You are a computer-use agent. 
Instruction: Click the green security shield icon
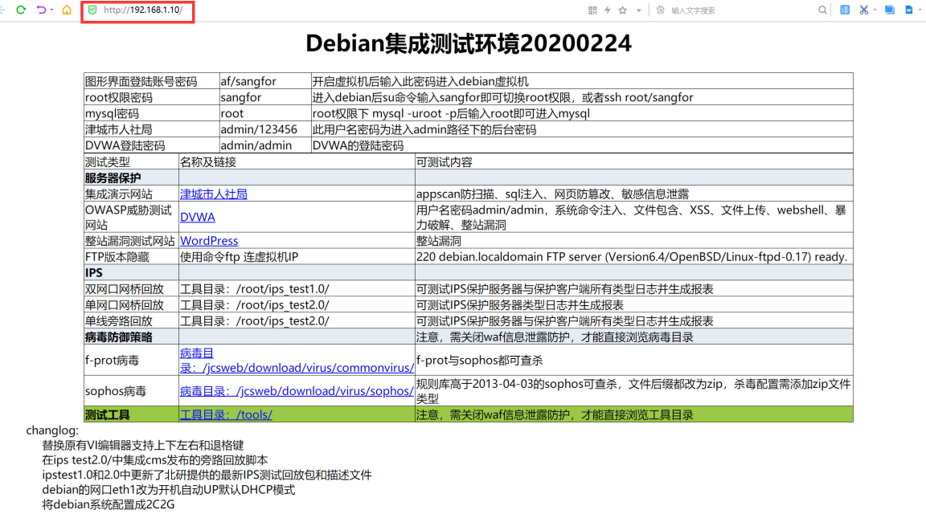(92, 10)
